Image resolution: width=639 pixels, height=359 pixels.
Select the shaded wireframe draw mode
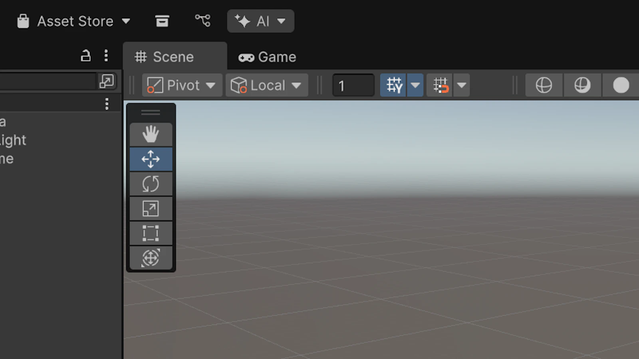[582, 85]
